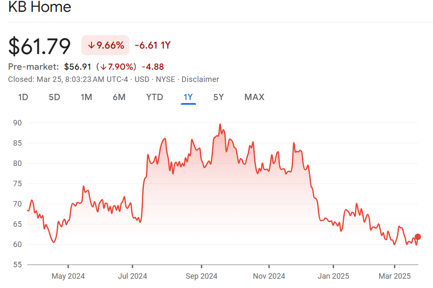The width and height of the screenshot is (433, 288).
Task: Open the 5Y chart view
Action: (x=218, y=97)
